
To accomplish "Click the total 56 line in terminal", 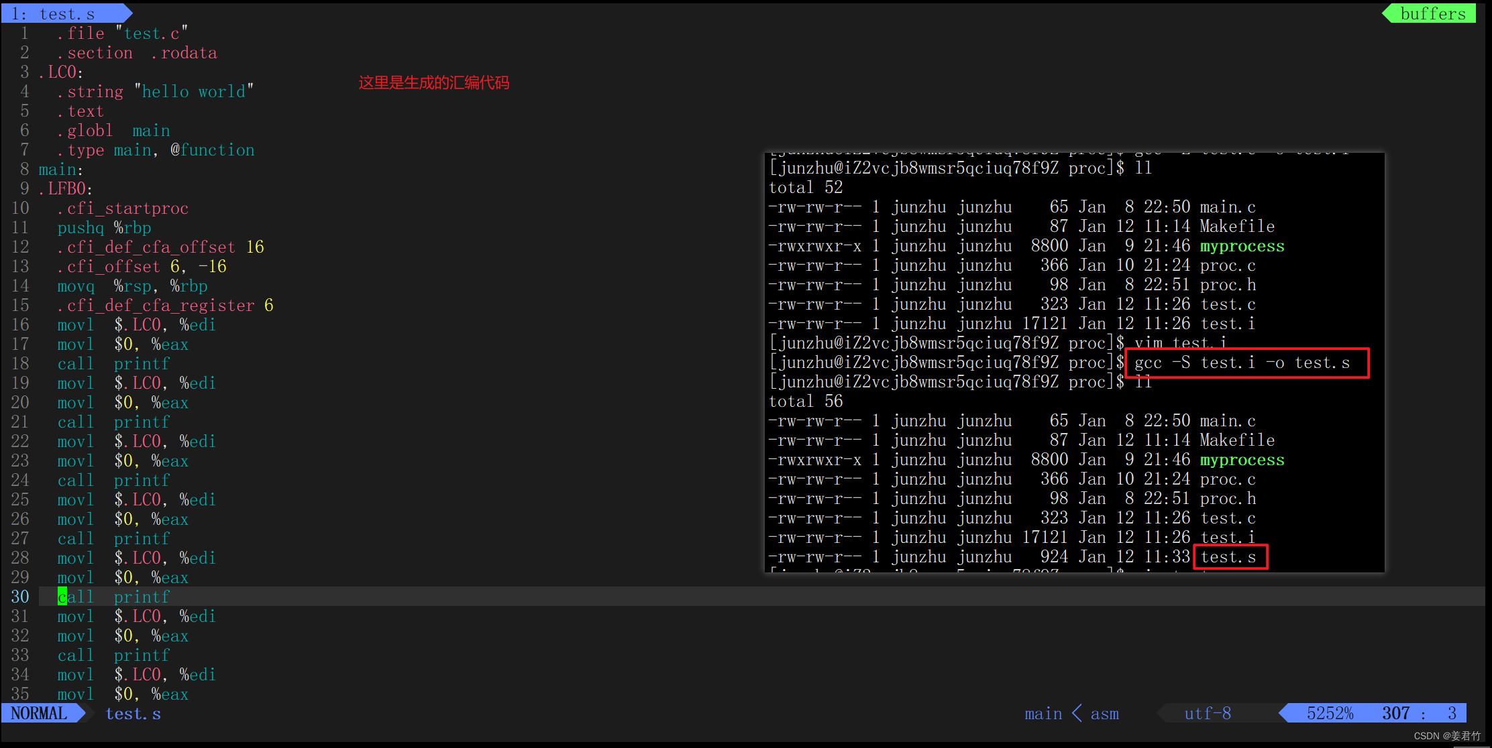I will (806, 401).
